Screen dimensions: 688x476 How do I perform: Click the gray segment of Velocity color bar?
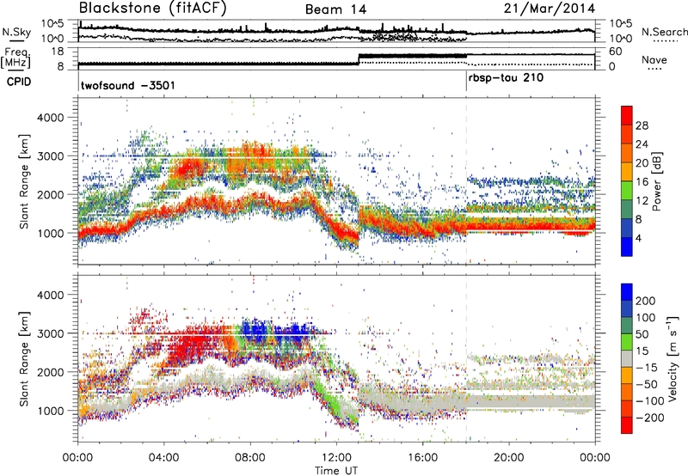coord(627,359)
